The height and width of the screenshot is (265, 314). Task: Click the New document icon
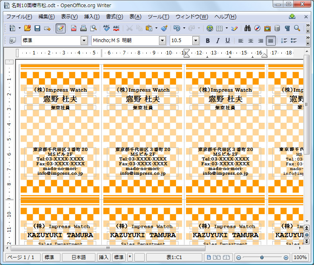[x=12, y=28]
